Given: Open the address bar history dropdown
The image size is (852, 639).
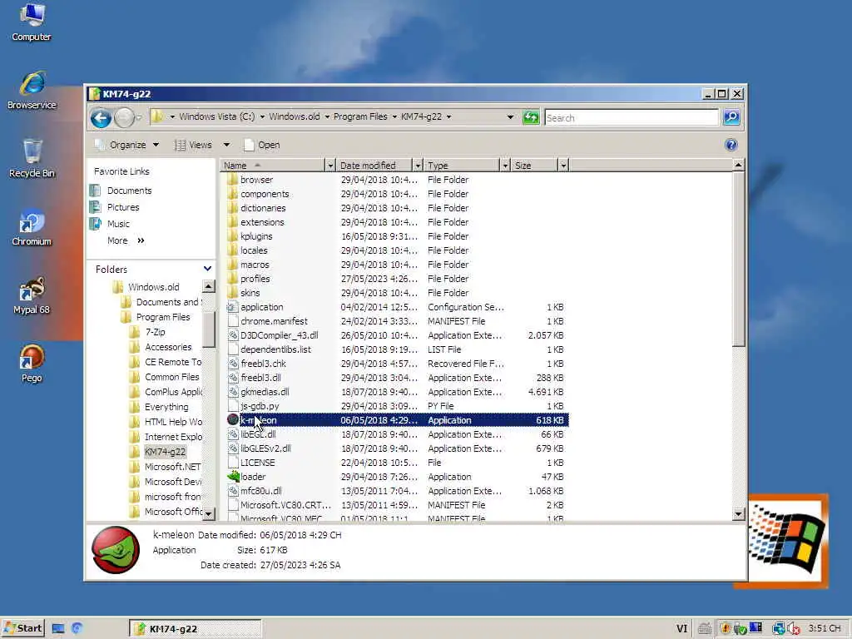Looking at the screenshot, I should (x=510, y=116).
